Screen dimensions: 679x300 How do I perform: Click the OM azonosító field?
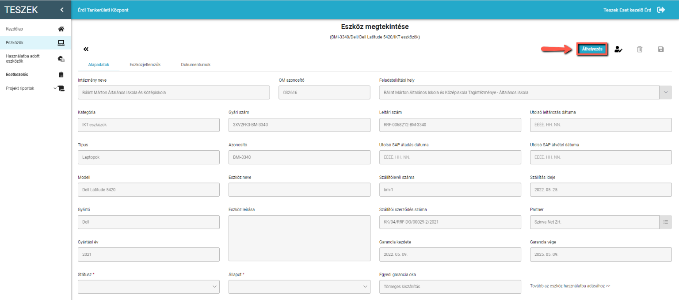tap(324, 92)
